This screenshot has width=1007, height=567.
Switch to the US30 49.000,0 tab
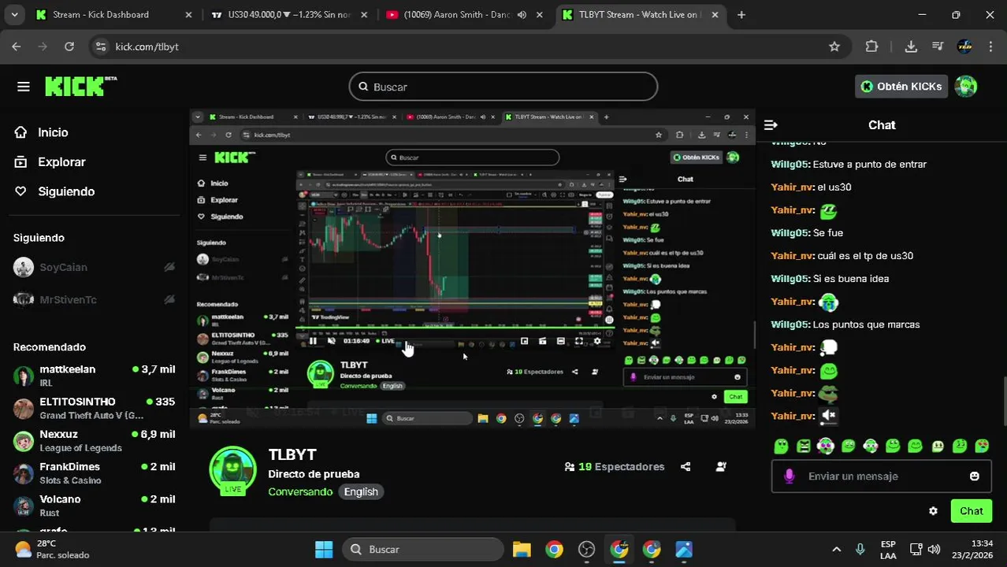click(x=288, y=14)
